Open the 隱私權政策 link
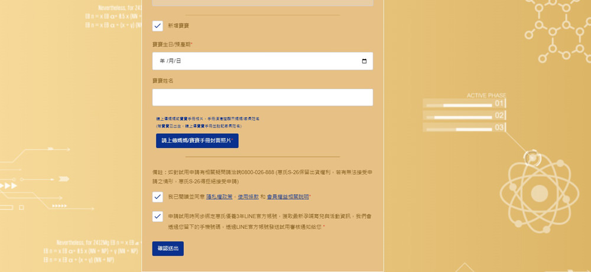Image resolution: width=591 pixels, height=272 pixels. [x=220, y=196]
